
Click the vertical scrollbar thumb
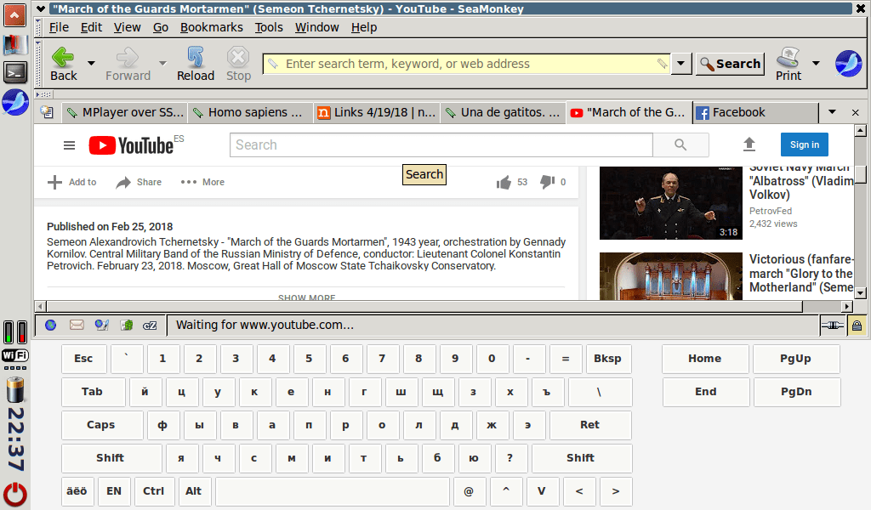[861, 173]
